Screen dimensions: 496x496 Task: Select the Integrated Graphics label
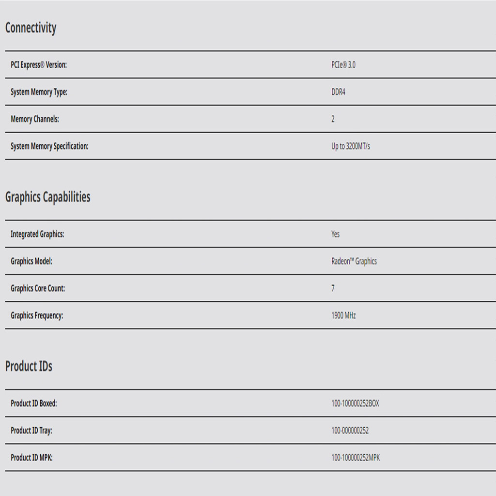pos(37,234)
